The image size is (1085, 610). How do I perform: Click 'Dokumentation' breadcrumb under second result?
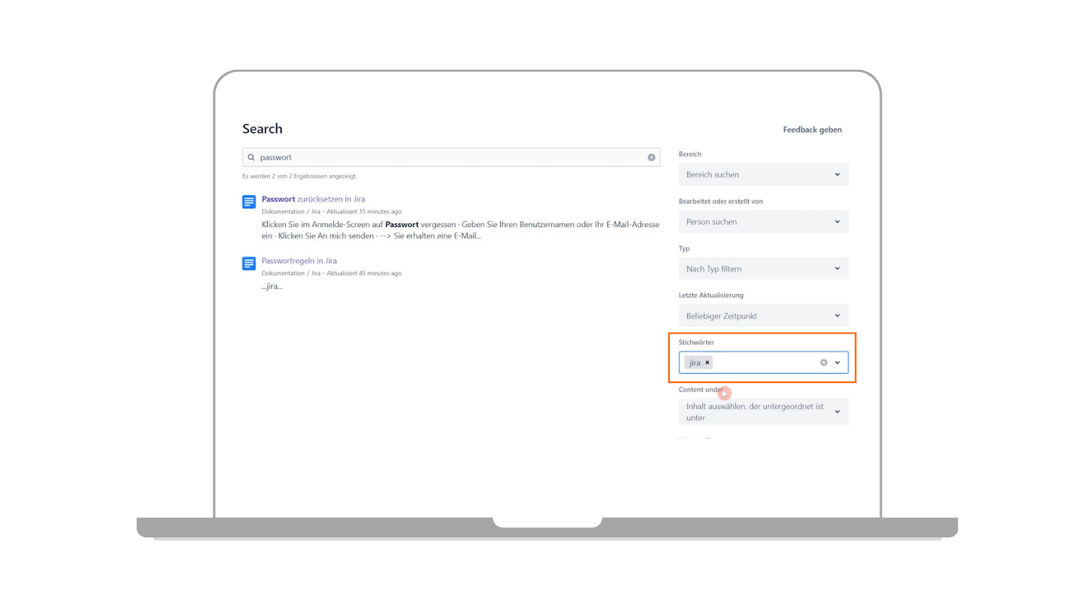click(x=283, y=273)
